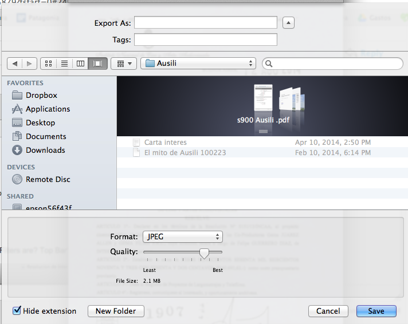Grab the Cover Flow resize handle
This screenshot has width=408, height=324.
pyautogui.click(x=264, y=131)
